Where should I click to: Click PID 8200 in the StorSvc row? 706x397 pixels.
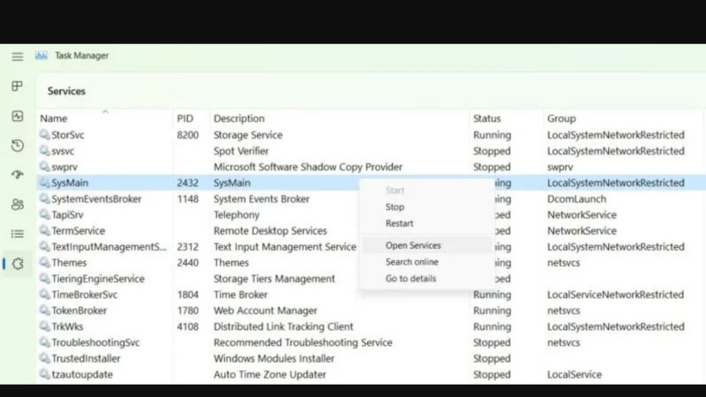[x=188, y=135]
